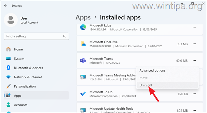207x113 pixels.
Task: Open Accounts settings
Action: tap(36, 105)
